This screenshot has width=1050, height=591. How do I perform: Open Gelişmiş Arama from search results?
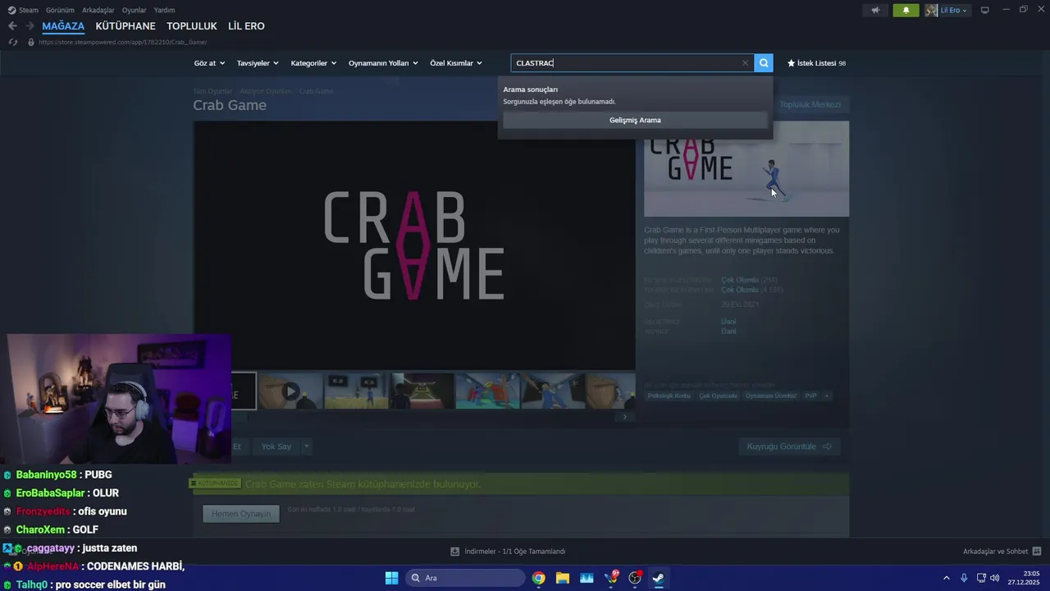pos(635,120)
